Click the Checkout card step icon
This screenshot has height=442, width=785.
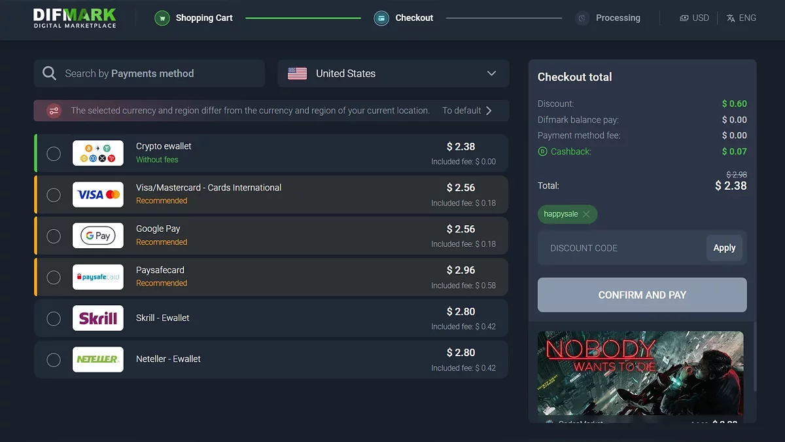click(x=381, y=18)
